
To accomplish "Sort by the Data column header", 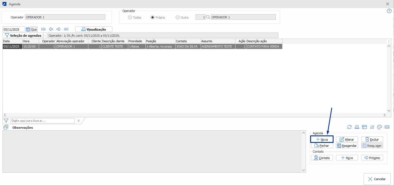I will coord(13,41).
